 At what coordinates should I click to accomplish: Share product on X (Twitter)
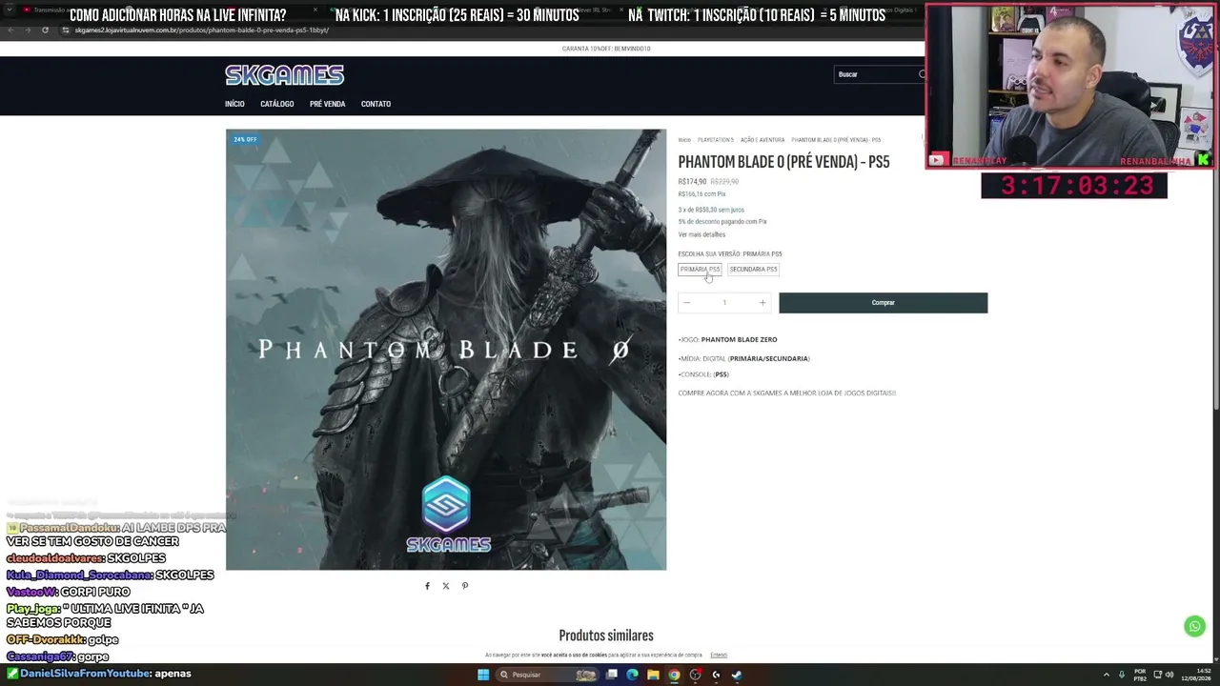[x=446, y=586]
